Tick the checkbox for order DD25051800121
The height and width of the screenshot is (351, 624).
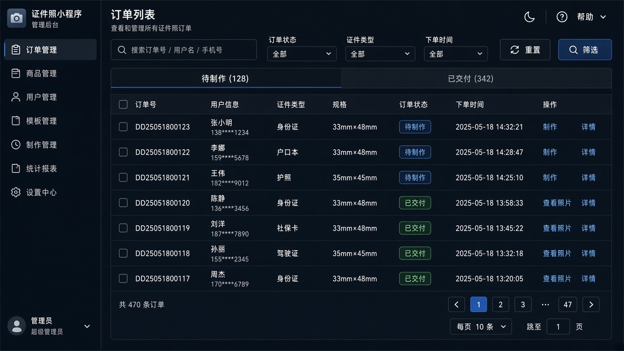coord(123,177)
